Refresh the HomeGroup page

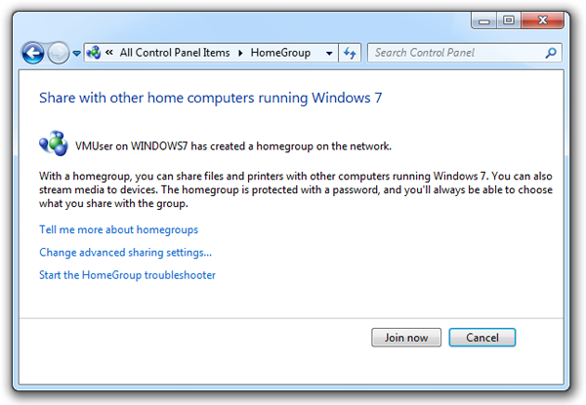tap(350, 53)
